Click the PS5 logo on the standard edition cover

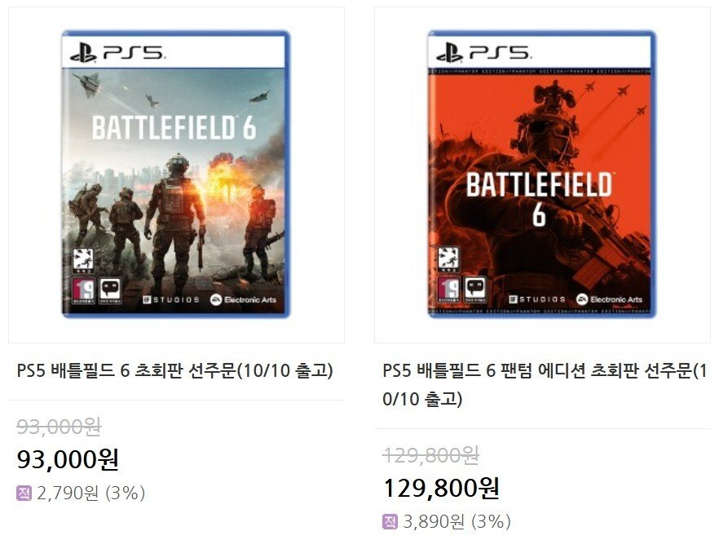point(117,54)
